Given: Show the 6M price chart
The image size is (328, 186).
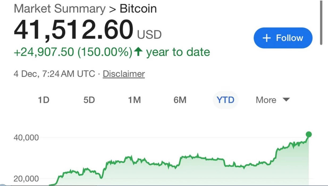Looking at the screenshot, I should click(x=180, y=100).
